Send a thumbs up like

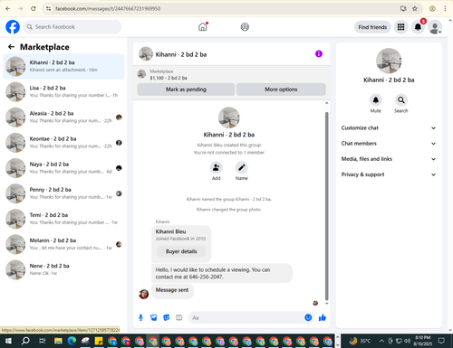323,317
